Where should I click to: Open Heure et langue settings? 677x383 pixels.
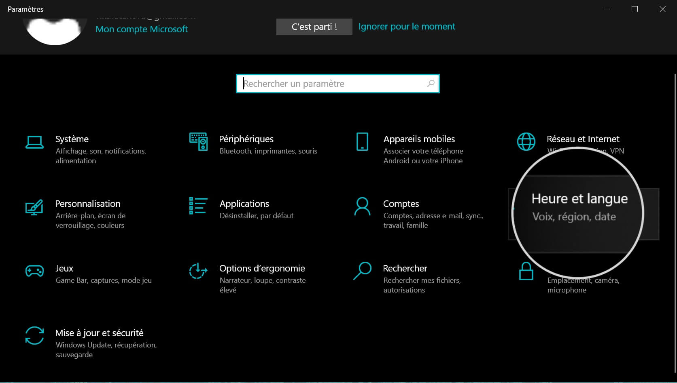point(579,199)
